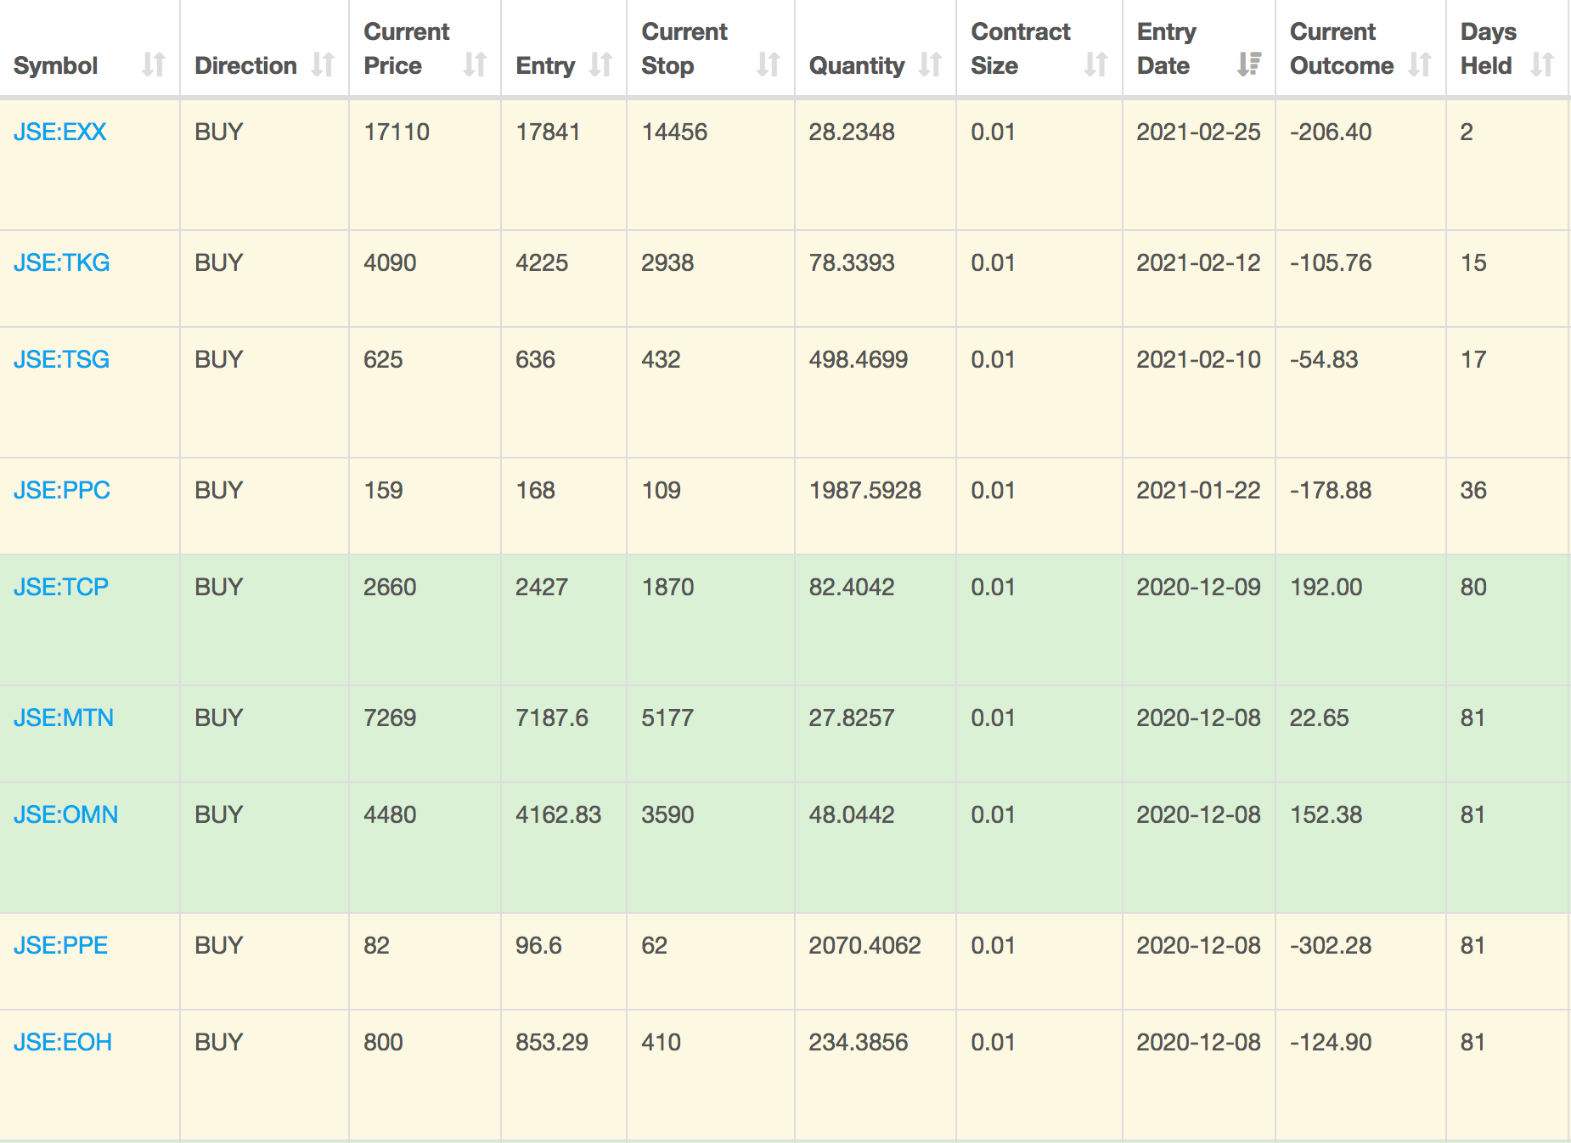
Task: Select entry value 7187.6
Action: (552, 718)
